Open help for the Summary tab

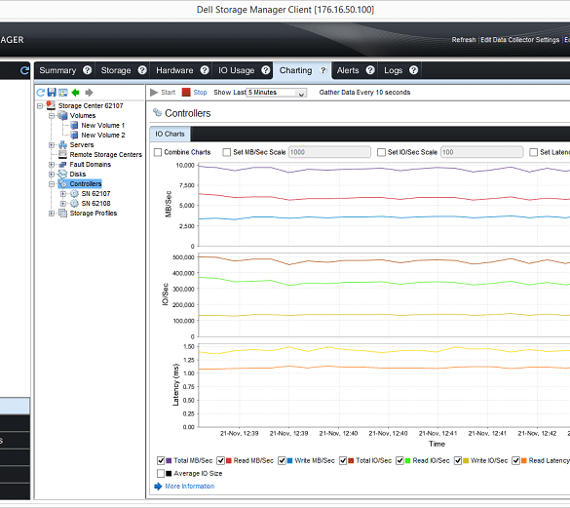88,70
